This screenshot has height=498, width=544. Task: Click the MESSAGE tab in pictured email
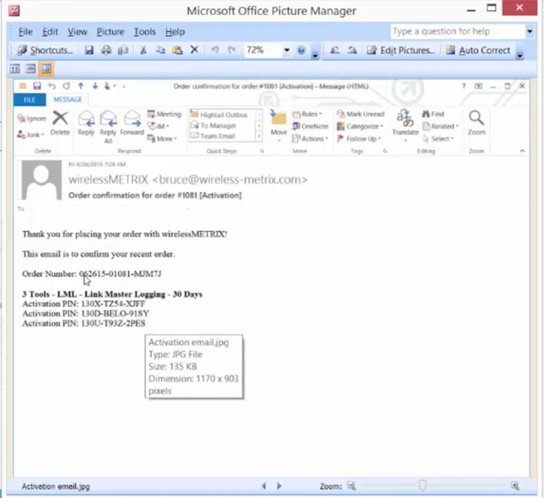click(x=67, y=100)
